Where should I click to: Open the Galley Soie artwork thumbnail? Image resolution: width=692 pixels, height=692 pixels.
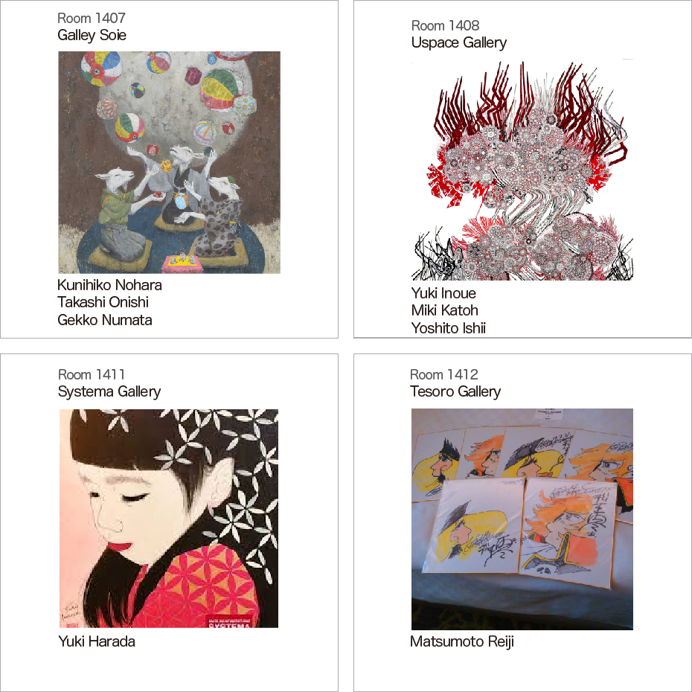[x=169, y=162]
